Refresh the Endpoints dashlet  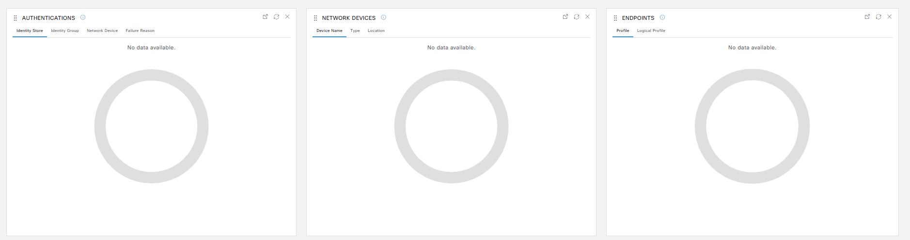878,16
